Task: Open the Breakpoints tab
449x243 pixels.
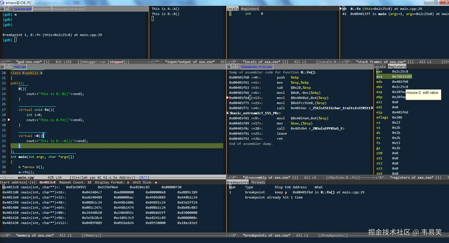Action: (237, 182)
